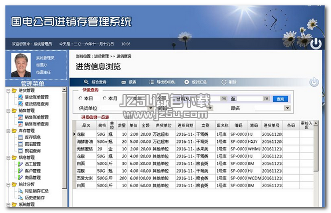The image size is (331, 213).
Task: Click the start date input field
Action: [x=206, y=99]
